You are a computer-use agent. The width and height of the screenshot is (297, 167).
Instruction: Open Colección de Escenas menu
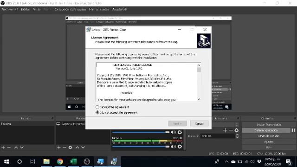(x=70, y=9)
